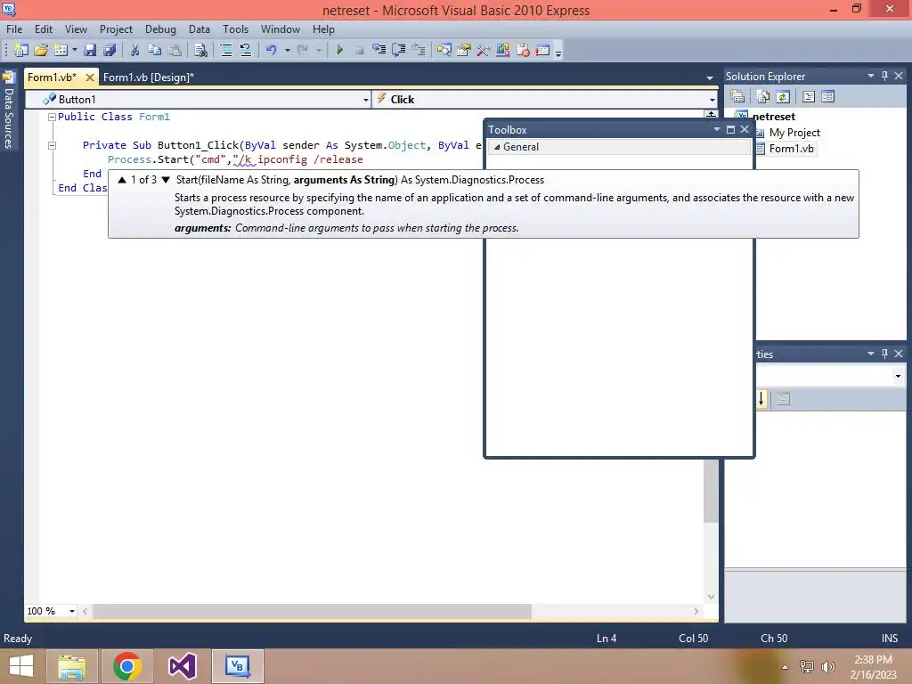The image size is (912, 684).
Task: Click the Stop Debugging square icon
Action: 360,50
